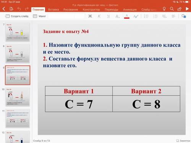Tap the clock 14:31 in status bar
Screen dimensions: 191x143
(x=4, y=2)
